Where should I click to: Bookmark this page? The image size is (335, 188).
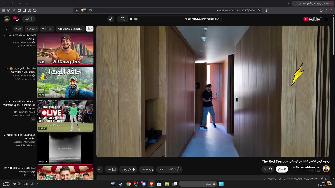click(x=266, y=10)
